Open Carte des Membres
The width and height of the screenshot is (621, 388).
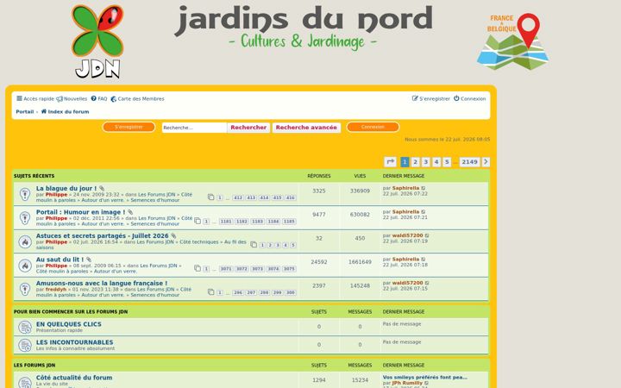137,98
